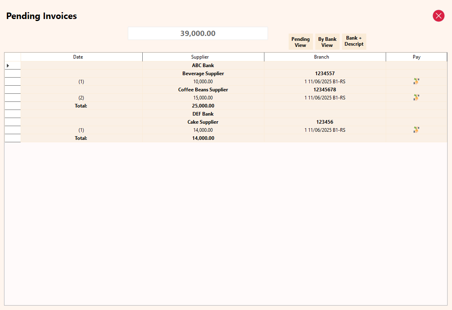Viewport: 452px width, 310px height.
Task: Switch to Pending View
Action: tap(300, 42)
